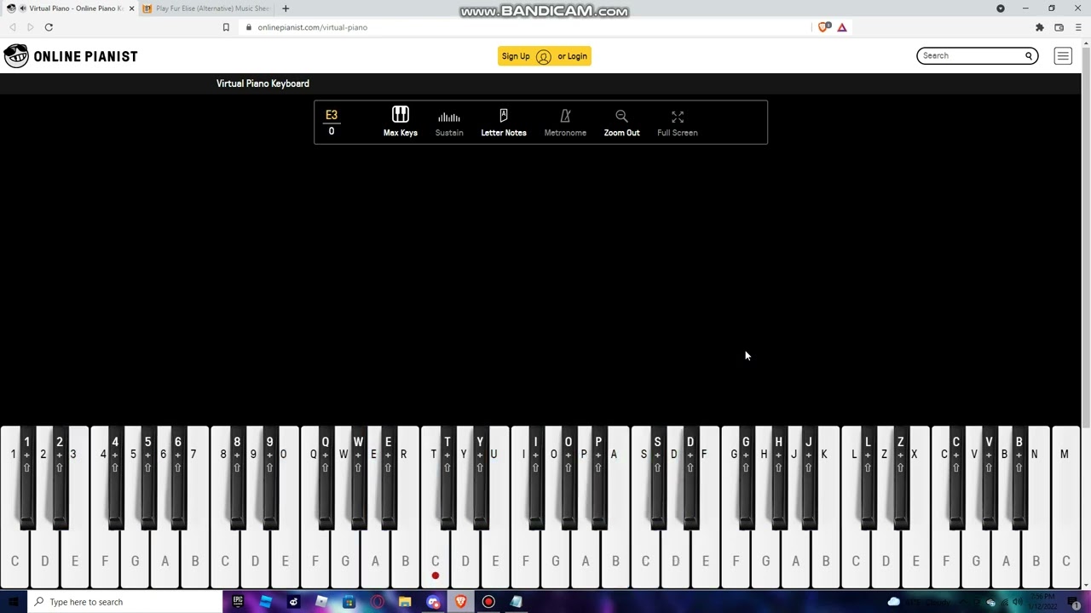Open Epic Games in taskbar
This screenshot has height=613, width=1091.
click(238, 602)
